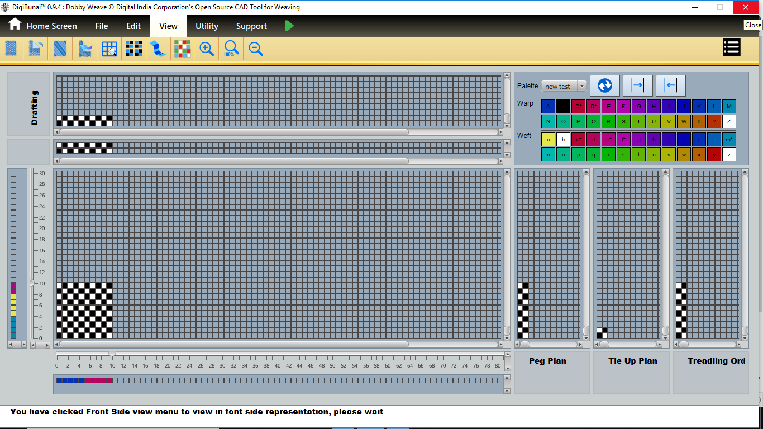
Task: Click the red-green colored tile grid icon
Action: pos(182,49)
